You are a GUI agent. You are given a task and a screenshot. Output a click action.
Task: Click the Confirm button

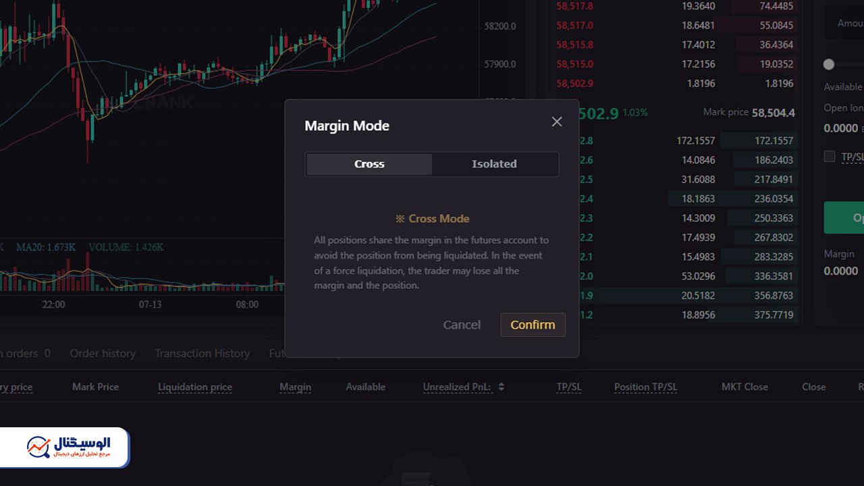533,325
